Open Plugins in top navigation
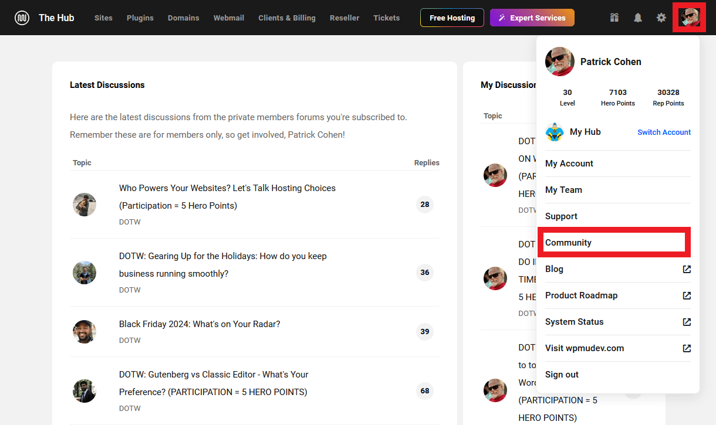 coord(140,18)
